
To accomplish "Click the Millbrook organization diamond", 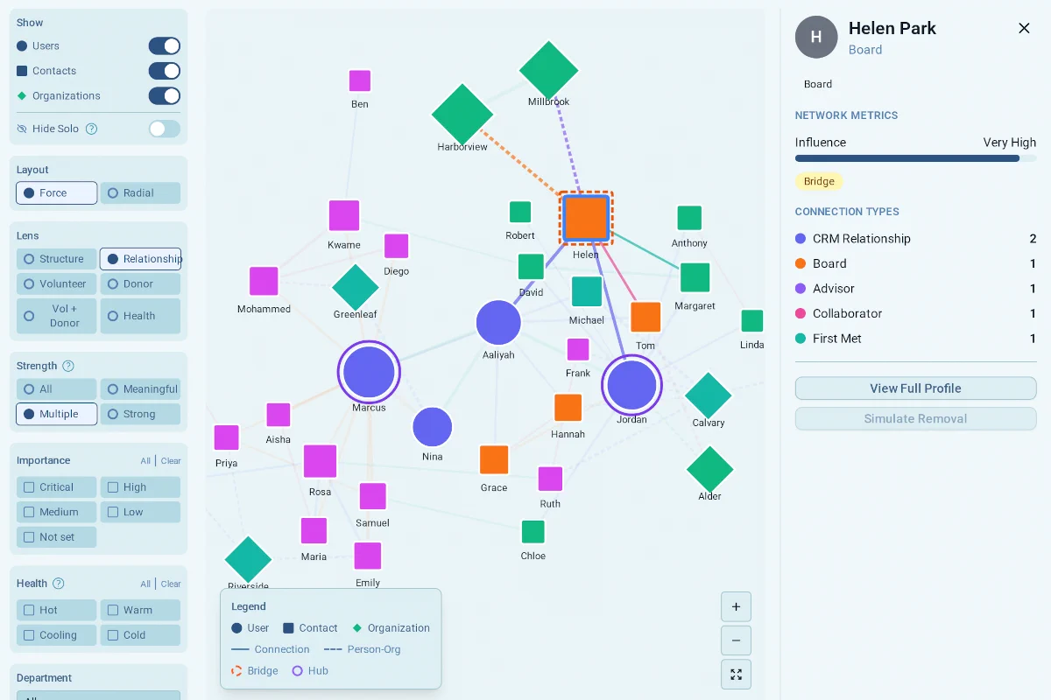I will pos(549,70).
